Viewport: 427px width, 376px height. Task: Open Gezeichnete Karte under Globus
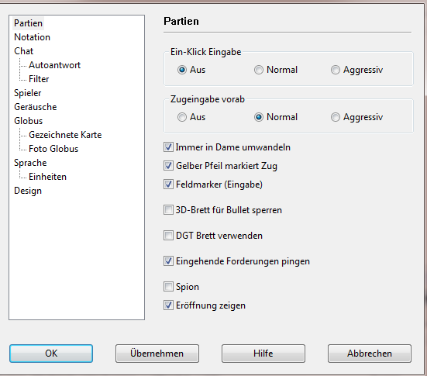[x=65, y=135]
